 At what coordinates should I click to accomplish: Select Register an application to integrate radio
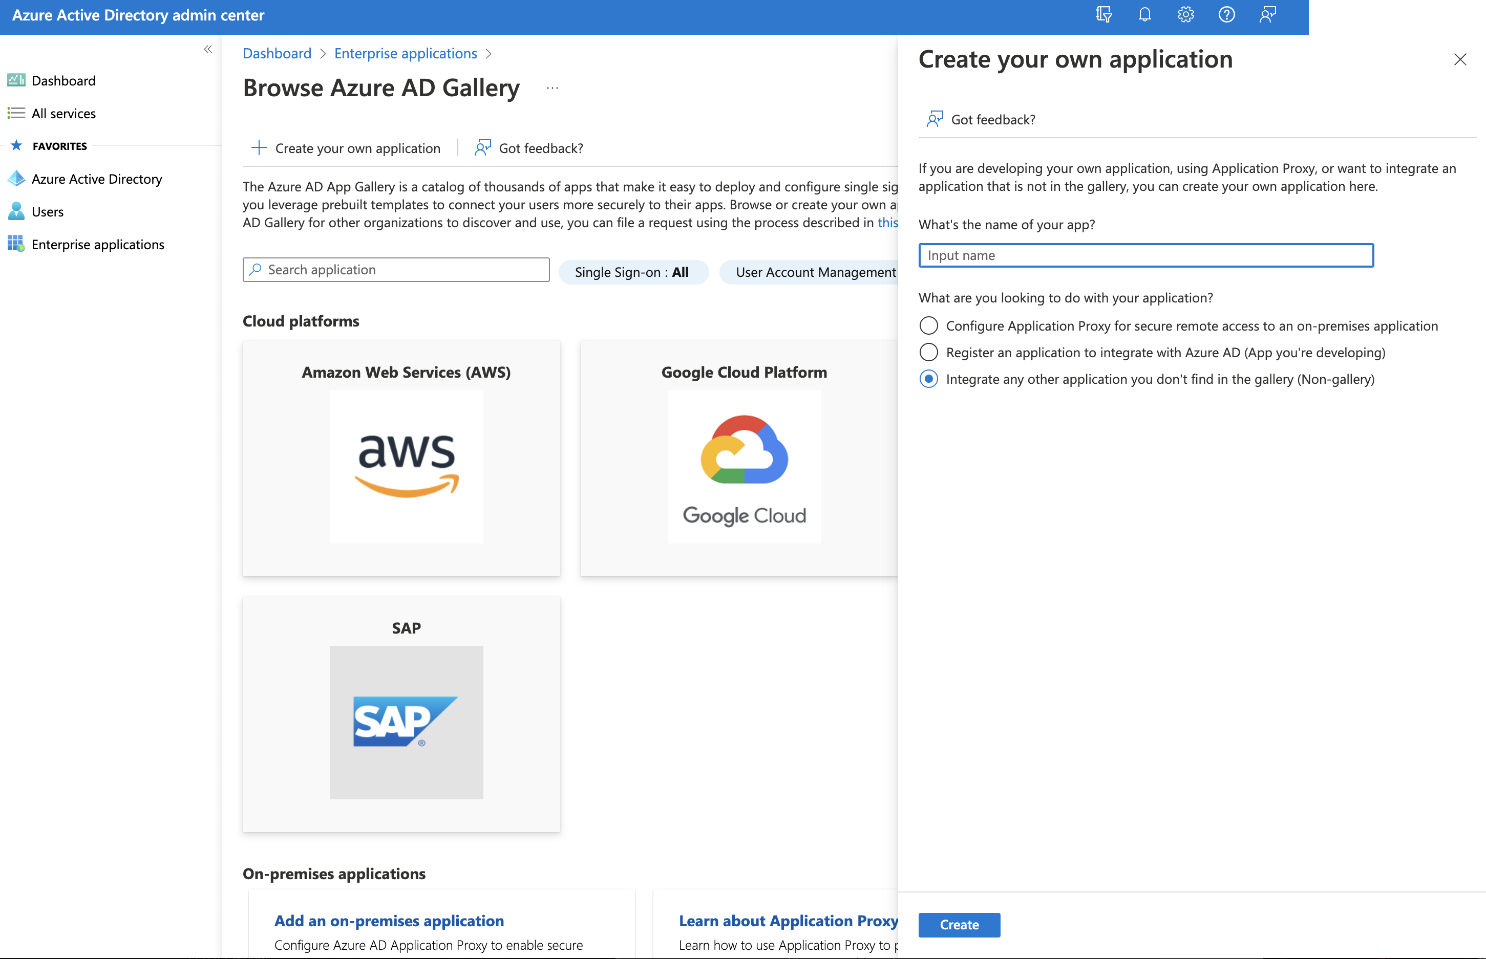tap(928, 353)
